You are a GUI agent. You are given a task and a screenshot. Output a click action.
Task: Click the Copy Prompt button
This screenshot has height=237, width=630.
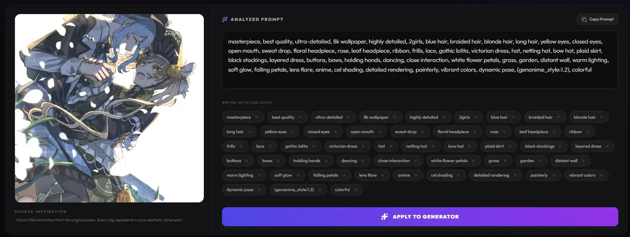[x=597, y=19]
